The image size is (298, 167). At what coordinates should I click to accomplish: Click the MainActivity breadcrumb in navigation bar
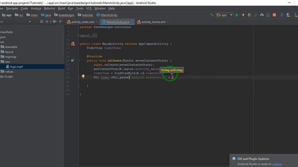pos(107,15)
